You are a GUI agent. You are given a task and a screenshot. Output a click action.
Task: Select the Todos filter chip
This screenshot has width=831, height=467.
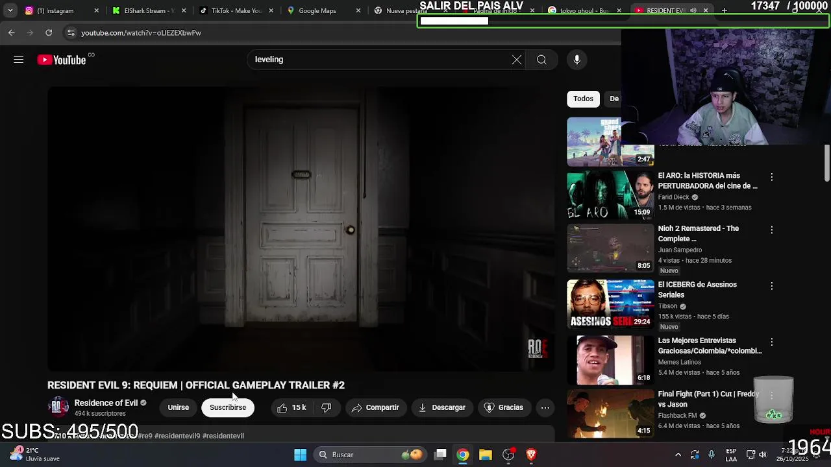click(583, 99)
